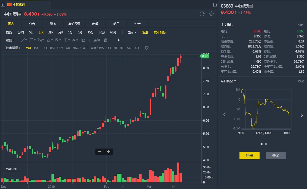Image resolution: width=307 pixels, height=189 pixels.
Task: Select the 周K chart period
Action: pyautogui.click(x=51, y=32)
